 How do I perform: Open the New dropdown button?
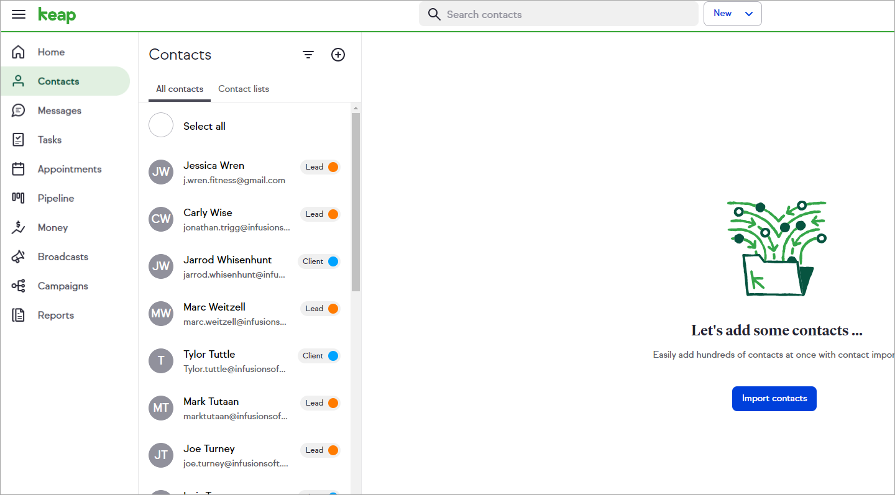732,14
